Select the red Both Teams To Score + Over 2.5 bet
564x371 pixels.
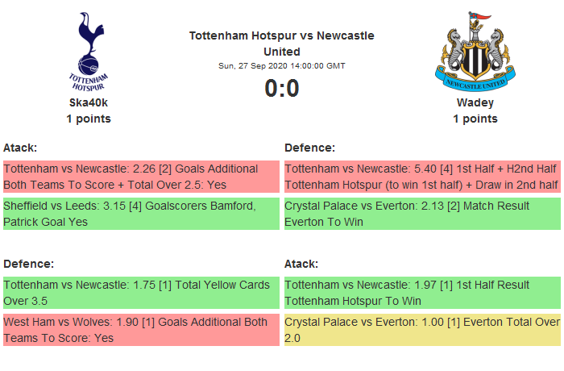click(x=141, y=177)
